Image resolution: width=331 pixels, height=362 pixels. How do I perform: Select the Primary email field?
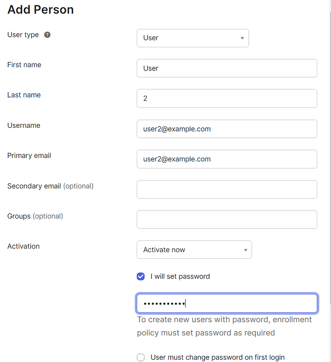coord(227,159)
